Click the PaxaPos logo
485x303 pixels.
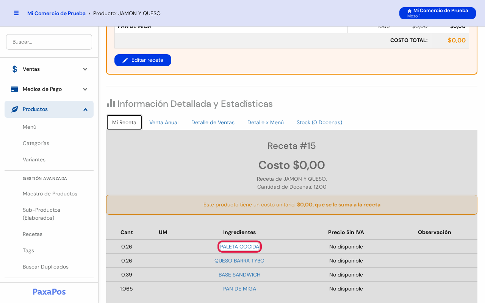49,292
